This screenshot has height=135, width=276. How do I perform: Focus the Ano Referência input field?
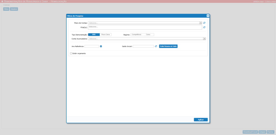(x=92, y=46)
